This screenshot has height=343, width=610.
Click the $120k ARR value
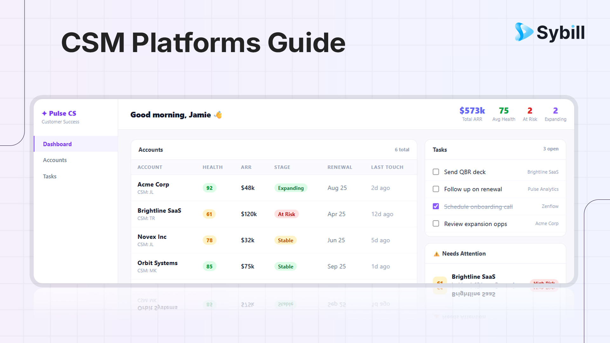tap(249, 214)
